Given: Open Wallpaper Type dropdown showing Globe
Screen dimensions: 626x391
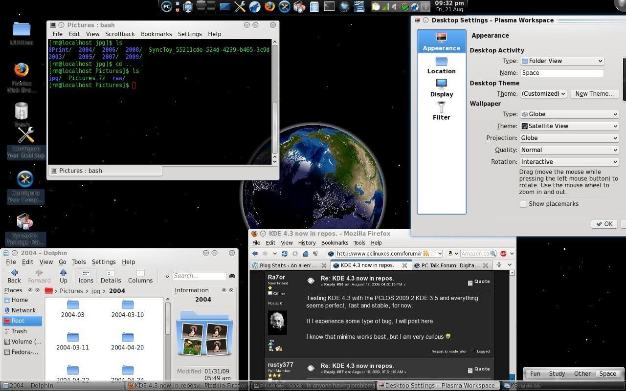Looking at the screenshot, I should 569,114.
